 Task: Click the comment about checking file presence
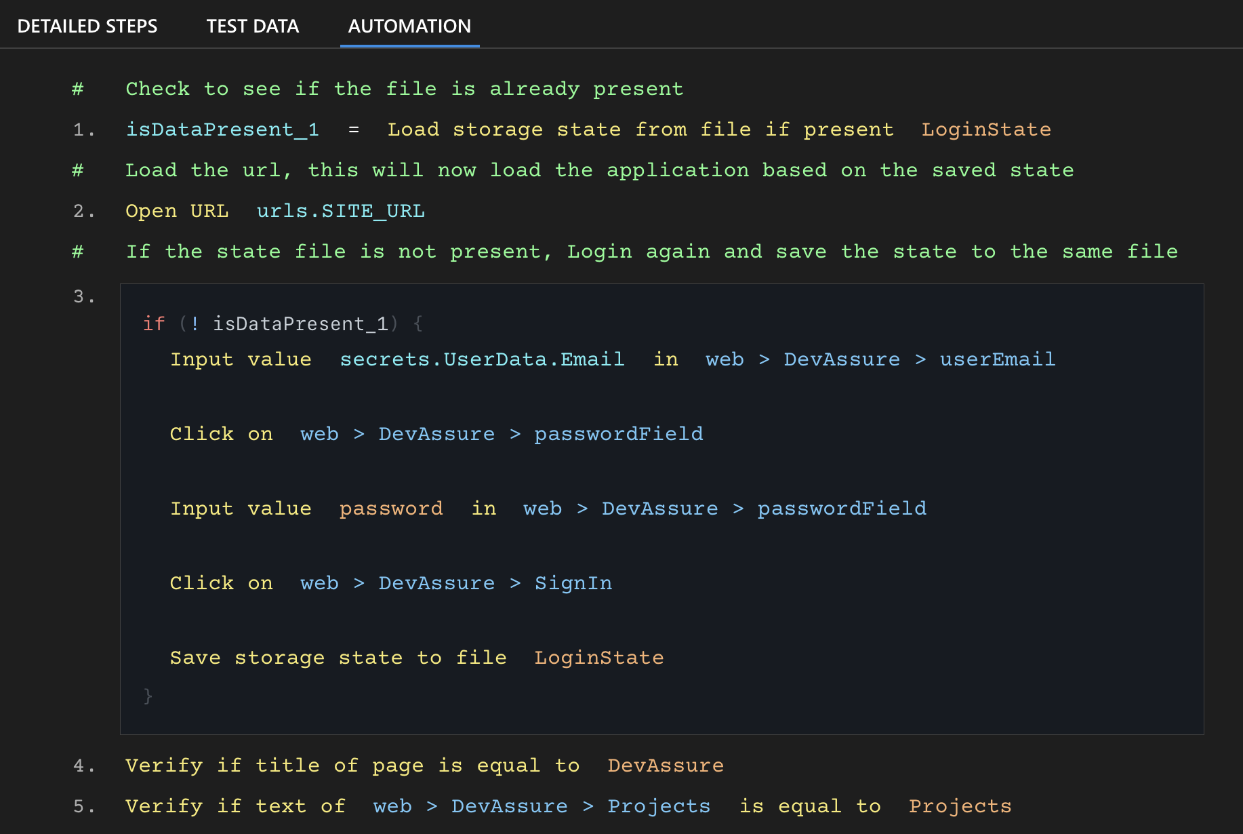tap(403, 88)
